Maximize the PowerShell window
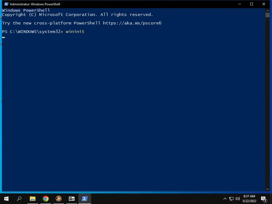Screen dimensions: 272x204 point(252,4)
